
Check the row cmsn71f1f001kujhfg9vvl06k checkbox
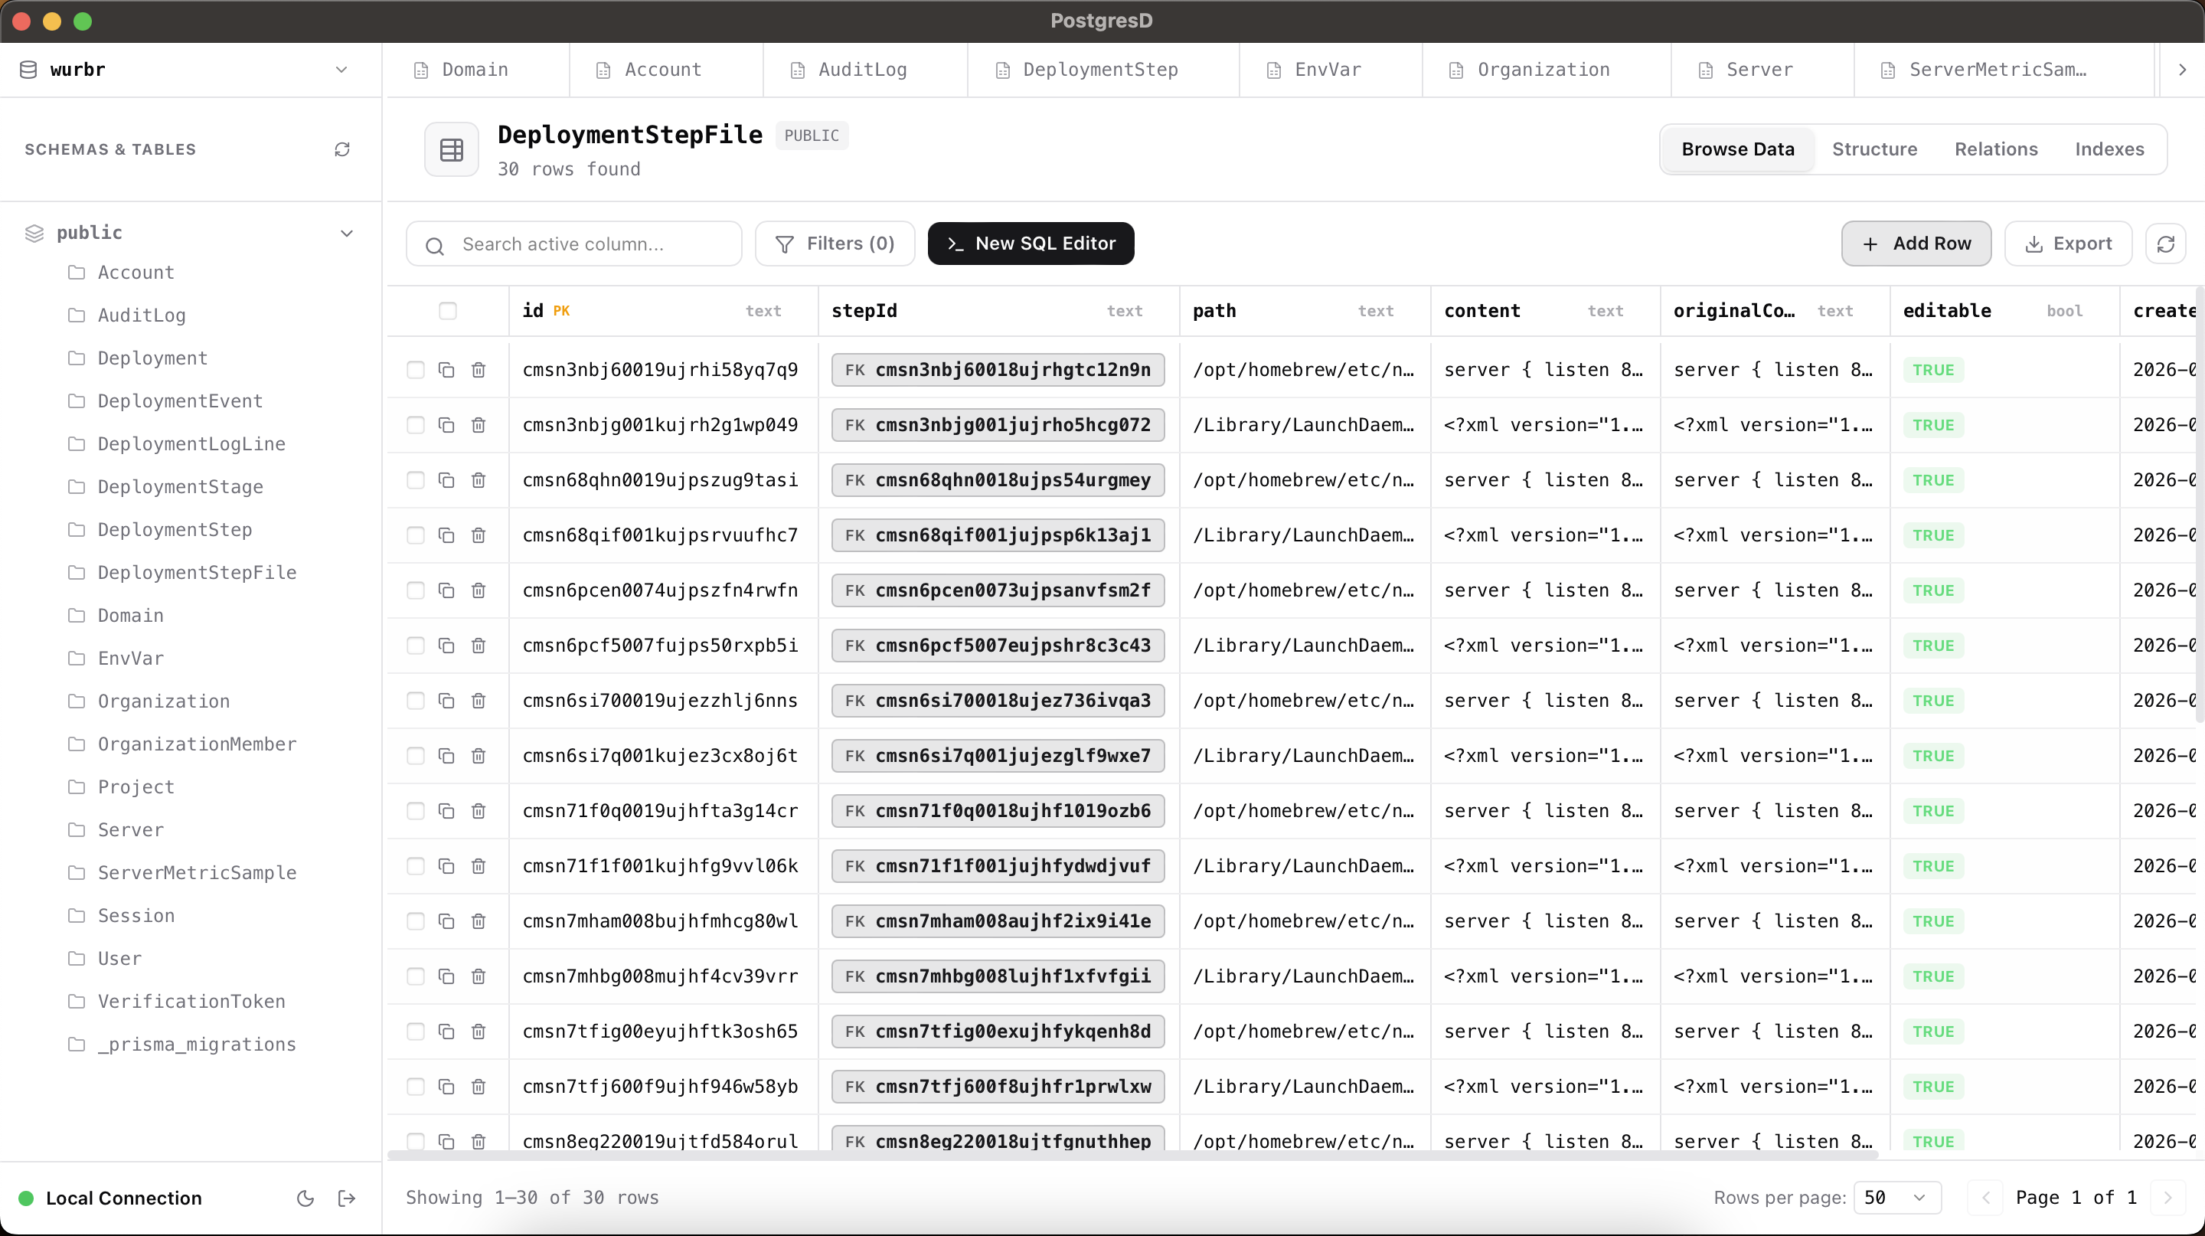coord(415,866)
